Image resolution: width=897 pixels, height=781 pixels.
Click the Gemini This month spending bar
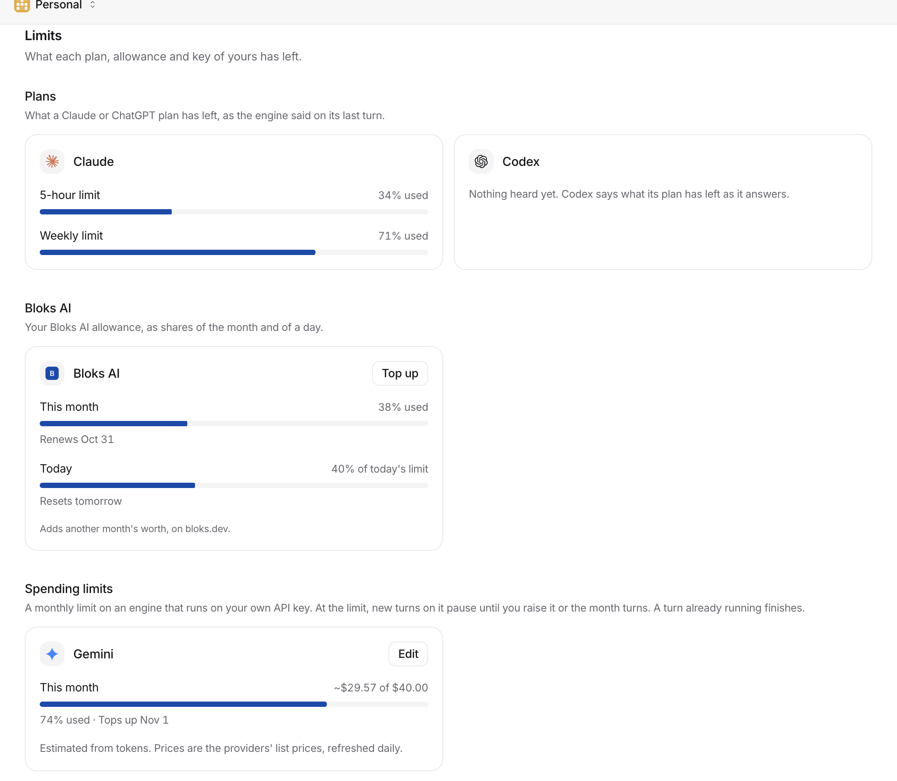tap(234, 704)
